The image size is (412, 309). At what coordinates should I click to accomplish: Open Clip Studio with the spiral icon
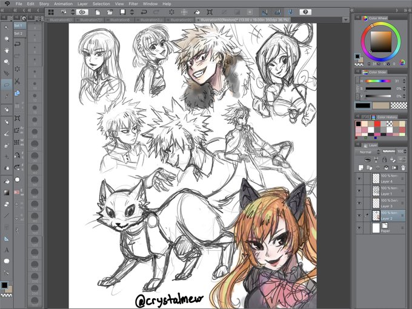[x=82, y=12]
